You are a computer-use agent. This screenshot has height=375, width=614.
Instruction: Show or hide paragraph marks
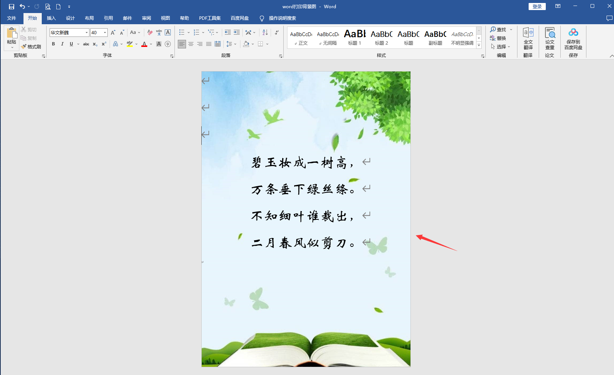pos(277,32)
